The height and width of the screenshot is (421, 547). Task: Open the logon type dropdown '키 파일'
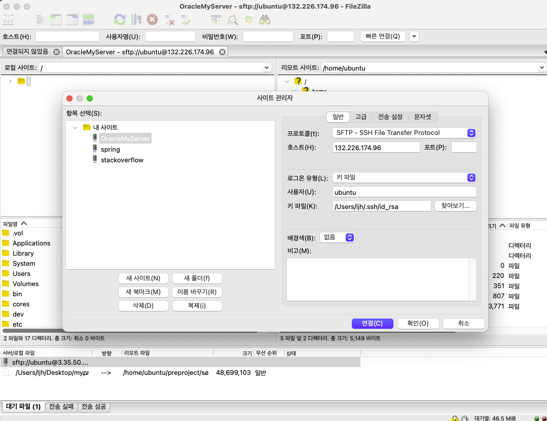(405, 178)
